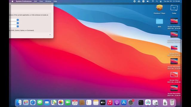
Task: Open Podcasts app in the Dock
Action: [117, 103]
